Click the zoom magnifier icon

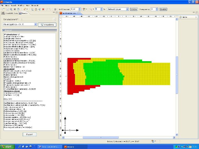point(91,9)
